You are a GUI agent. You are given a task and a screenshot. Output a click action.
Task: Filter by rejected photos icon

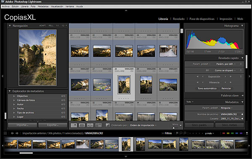185,133
